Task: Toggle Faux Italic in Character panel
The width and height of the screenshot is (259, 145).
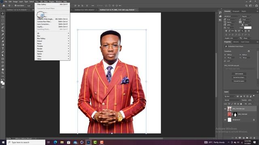Action: pos(229,31)
